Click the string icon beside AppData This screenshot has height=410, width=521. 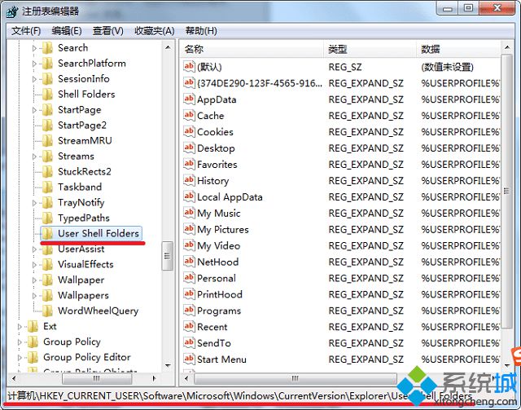[189, 99]
